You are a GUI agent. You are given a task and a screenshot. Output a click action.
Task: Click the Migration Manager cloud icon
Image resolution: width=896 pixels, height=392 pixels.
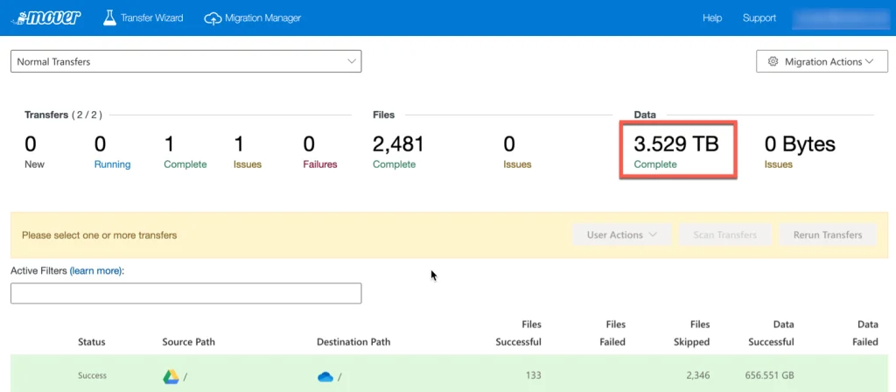[213, 17]
